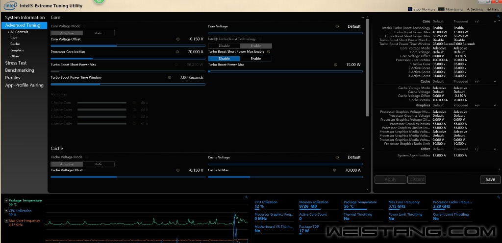This screenshot has height=243, width=502.
Task: Click the Apply button
Action: (390, 179)
